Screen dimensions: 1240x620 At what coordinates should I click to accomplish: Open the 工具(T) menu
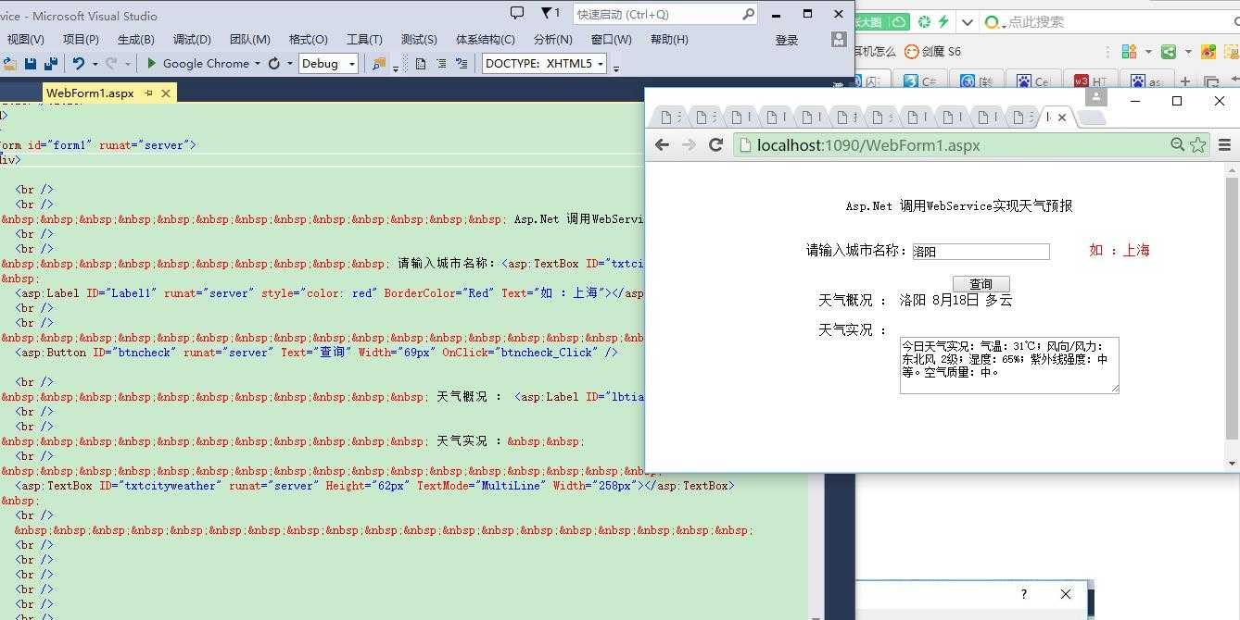pos(364,40)
